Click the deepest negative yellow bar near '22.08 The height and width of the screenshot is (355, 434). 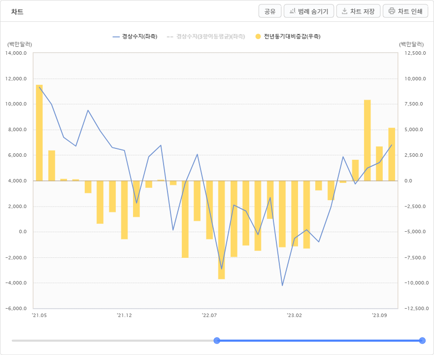221,230
